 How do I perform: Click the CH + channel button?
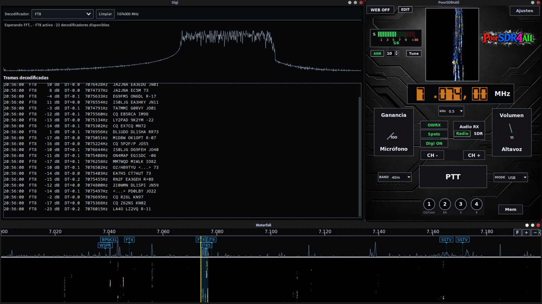[474, 155]
